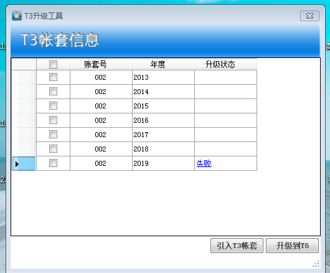Sort by the 账套号 column header
The width and height of the screenshot is (330, 273).
(101, 64)
